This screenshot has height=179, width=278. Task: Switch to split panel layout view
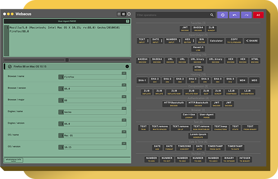pos(124,14)
